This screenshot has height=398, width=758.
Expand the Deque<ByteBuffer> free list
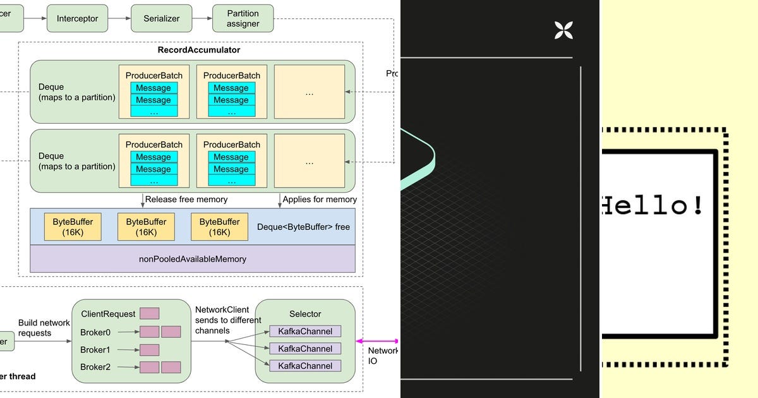(x=305, y=226)
